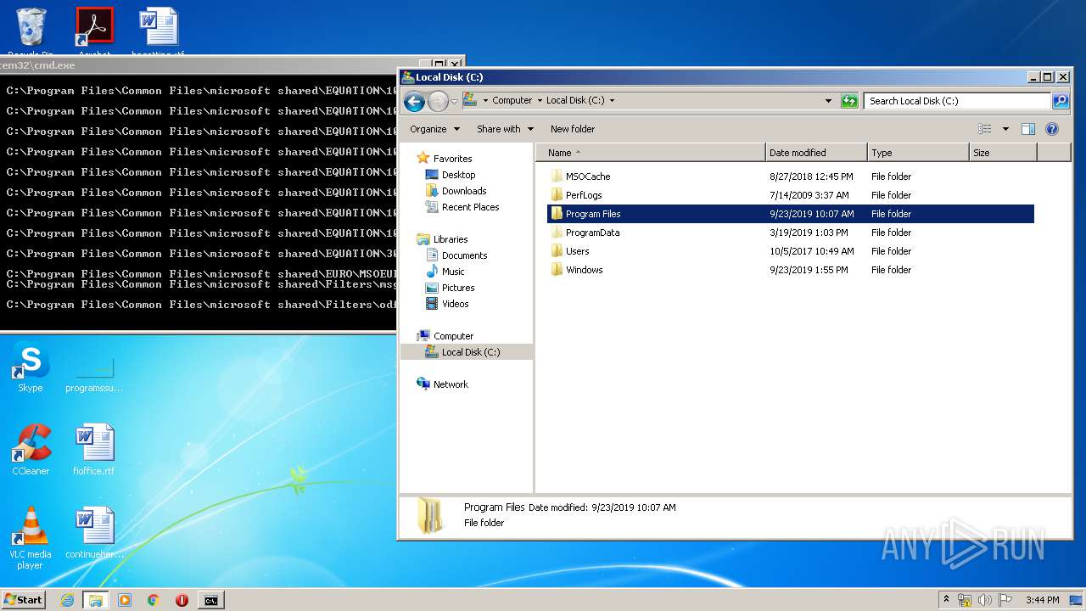
Task: Open Recent Places in Favorites
Action: point(470,207)
